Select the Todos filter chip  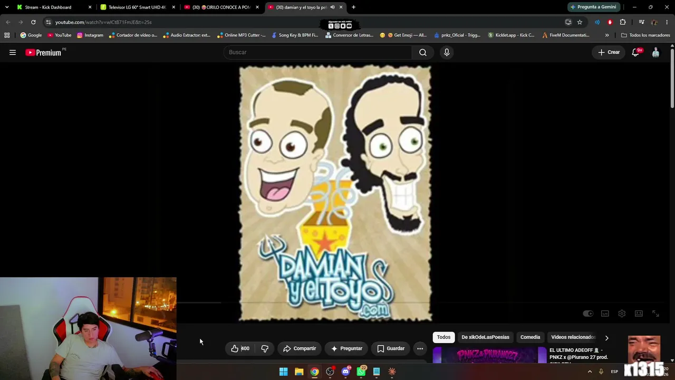click(443, 337)
